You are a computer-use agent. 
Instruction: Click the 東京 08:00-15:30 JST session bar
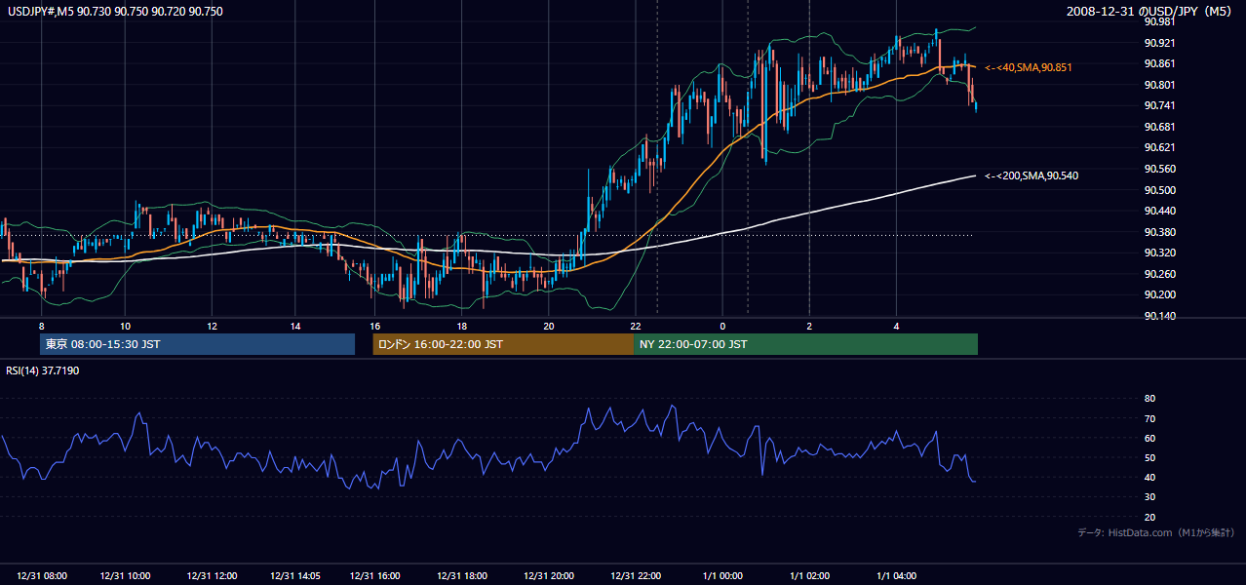(x=197, y=344)
